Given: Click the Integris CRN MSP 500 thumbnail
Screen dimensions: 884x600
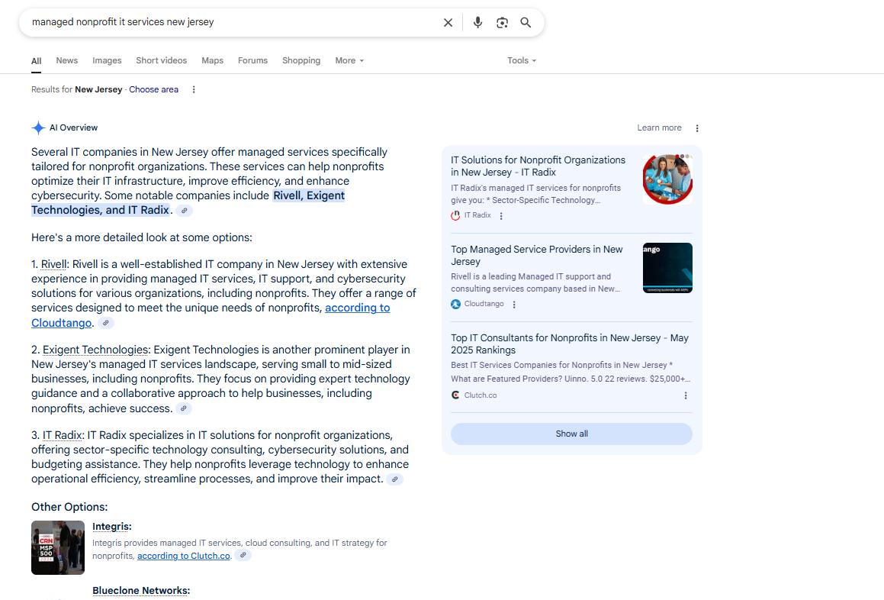Looking at the screenshot, I should point(58,547).
